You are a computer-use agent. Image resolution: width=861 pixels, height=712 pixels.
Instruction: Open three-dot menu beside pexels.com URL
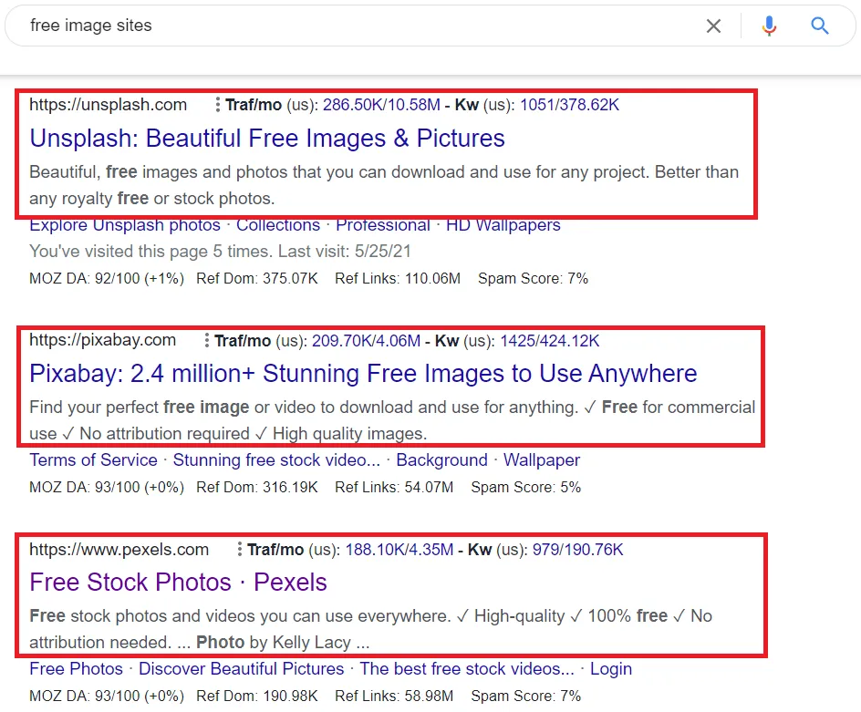240,550
